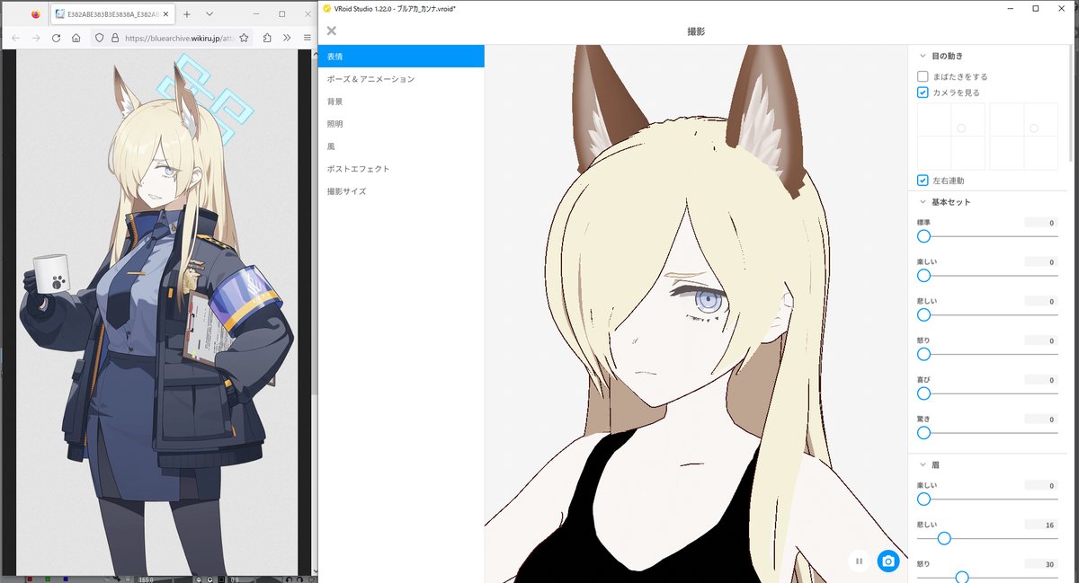Open ポストエフェクト tab
This screenshot has height=583, width=1079.
coord(401,169)
